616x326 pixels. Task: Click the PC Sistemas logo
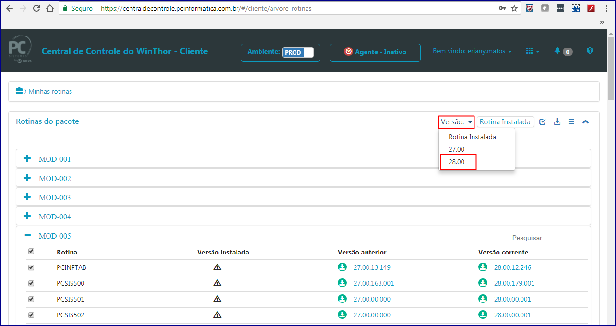point(20,50)
